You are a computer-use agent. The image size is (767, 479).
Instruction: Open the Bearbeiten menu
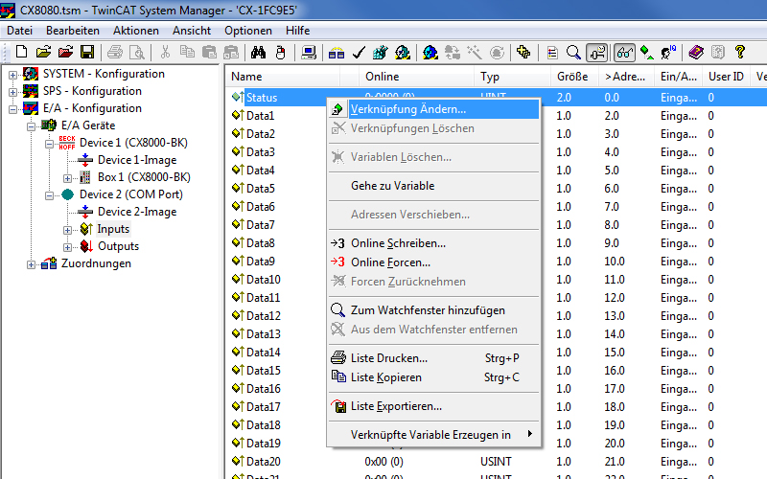73,31
